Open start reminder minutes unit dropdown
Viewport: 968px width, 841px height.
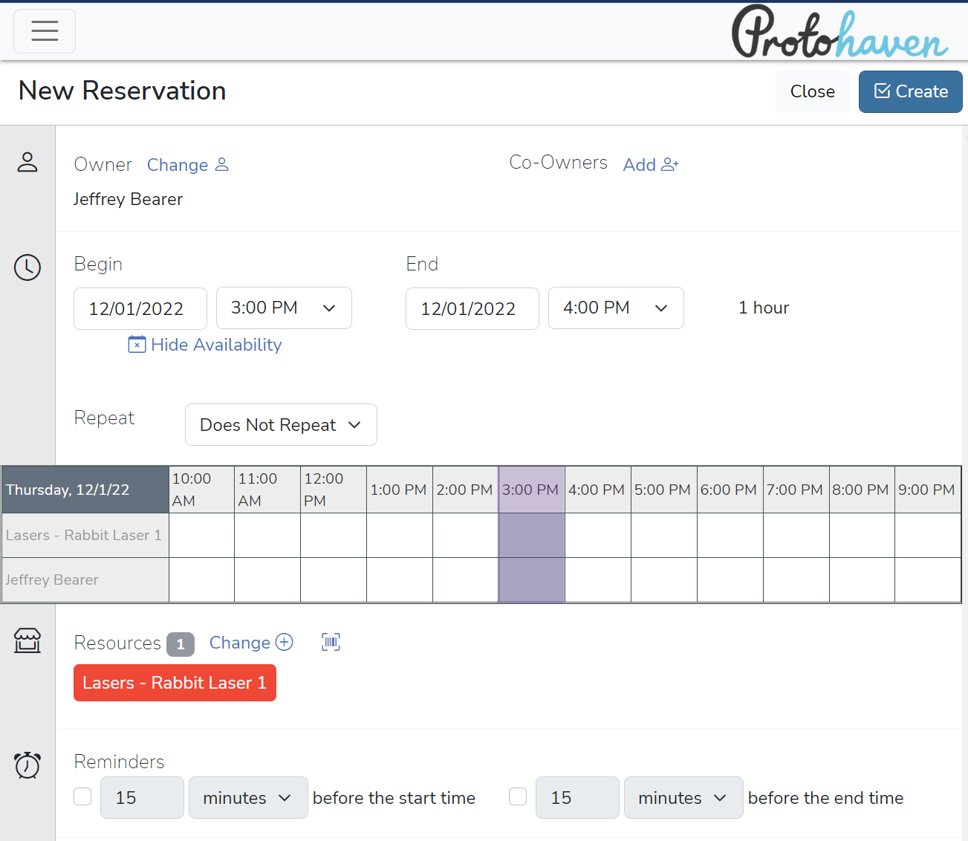point(248,798)
